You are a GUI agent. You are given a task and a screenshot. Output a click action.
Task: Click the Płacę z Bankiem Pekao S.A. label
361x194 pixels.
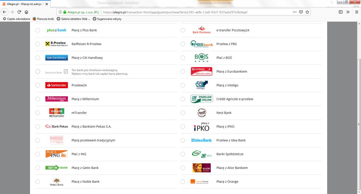(91, 127)
